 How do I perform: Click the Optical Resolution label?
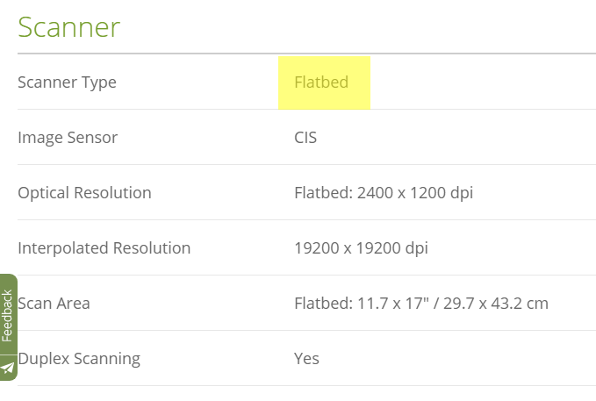[84, 193]
